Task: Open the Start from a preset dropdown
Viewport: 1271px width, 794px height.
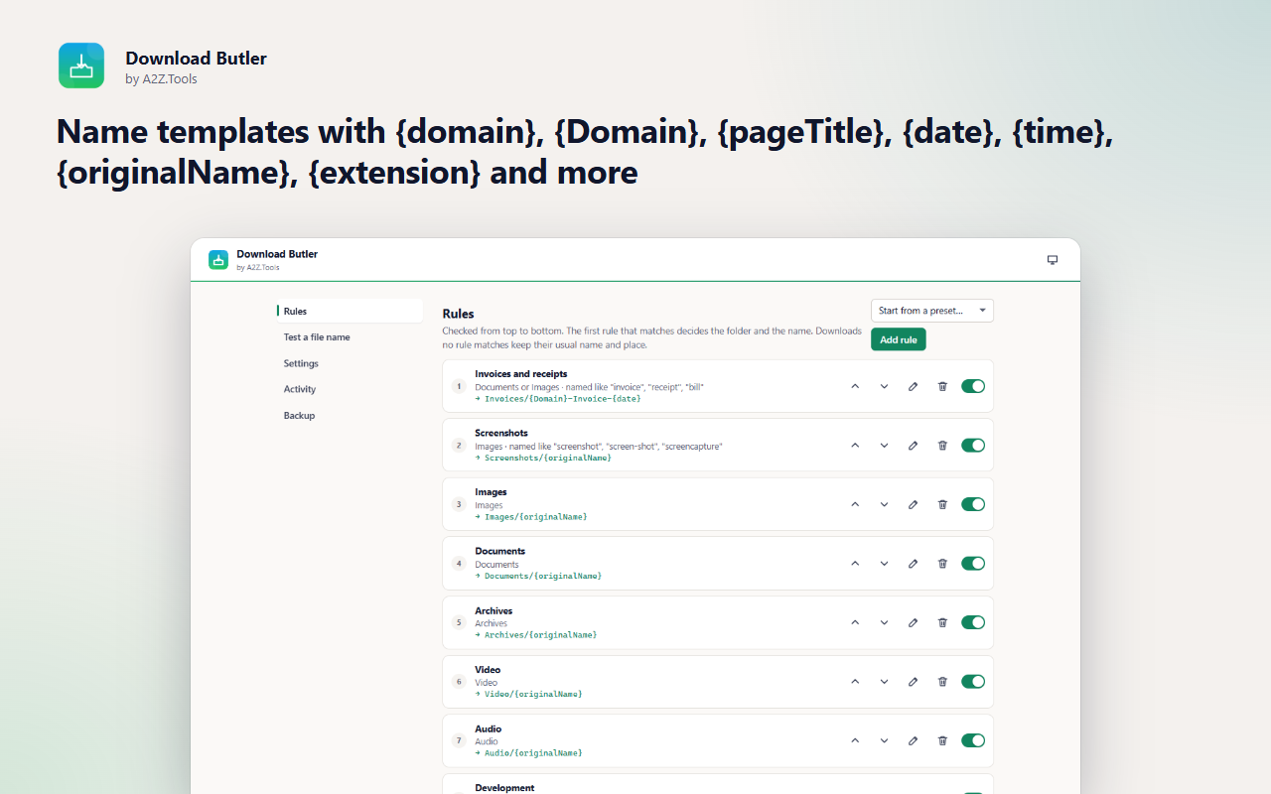Action: click(x=932, y=311)
